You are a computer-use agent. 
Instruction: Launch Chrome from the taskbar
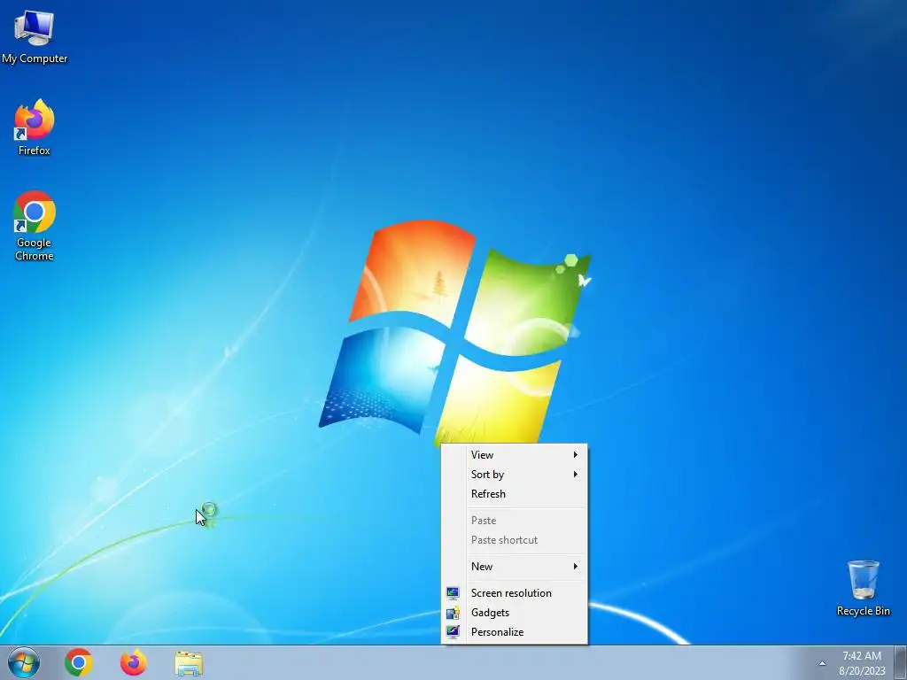coord(79,662)
